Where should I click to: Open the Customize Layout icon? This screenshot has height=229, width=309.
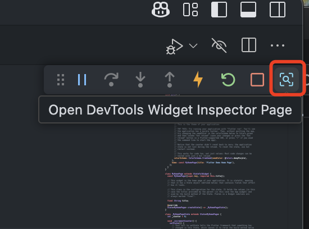pyautogui.click(x=190, y=10)
